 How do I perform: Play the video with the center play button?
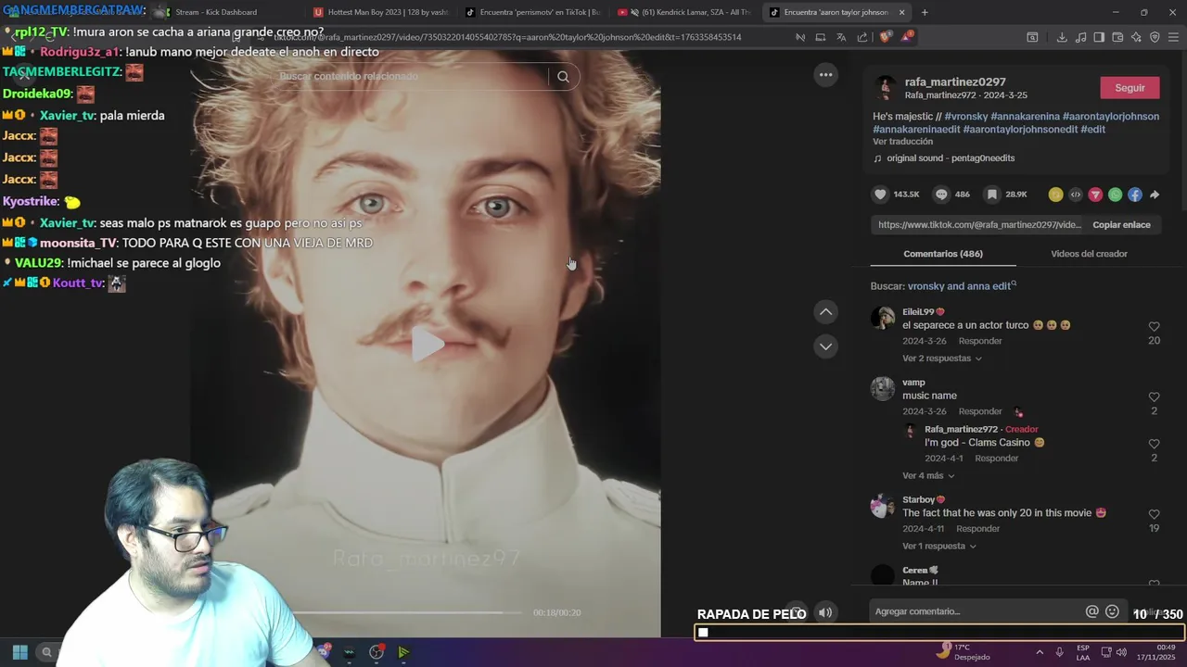pyautogui.click(x=428, y=345)
